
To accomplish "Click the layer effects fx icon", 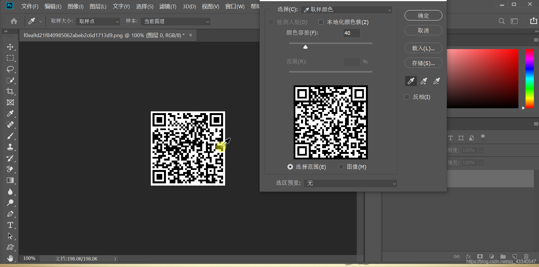I will pyautogui.click(x=468, y=256).
